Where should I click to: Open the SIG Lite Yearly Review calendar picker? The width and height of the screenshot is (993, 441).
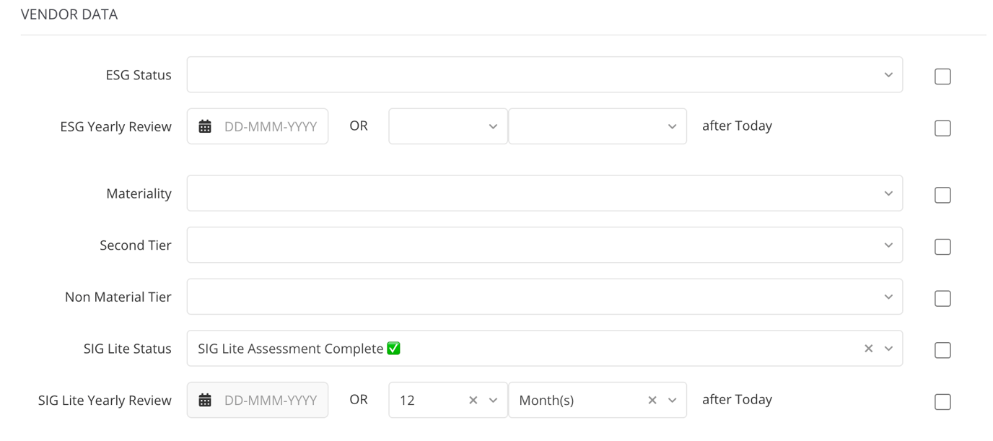(204, 399)
